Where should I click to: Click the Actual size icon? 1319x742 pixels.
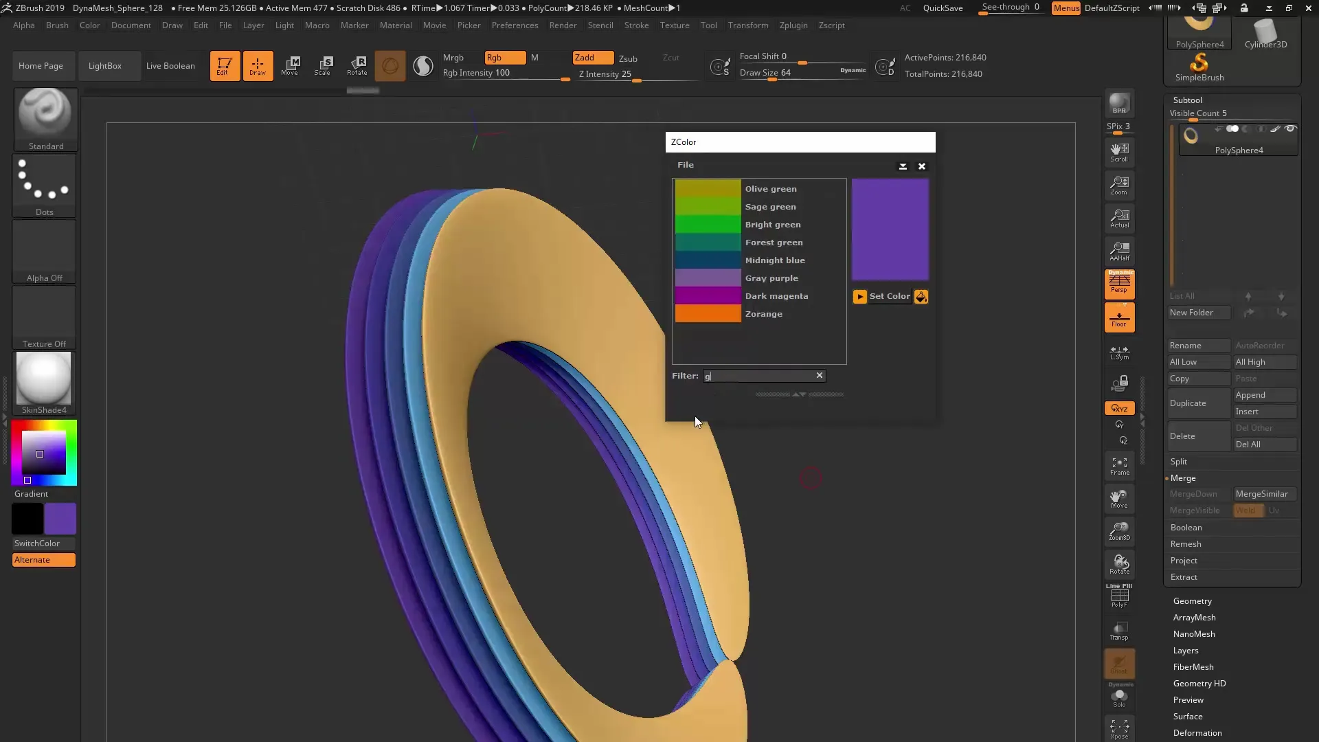1119,218
